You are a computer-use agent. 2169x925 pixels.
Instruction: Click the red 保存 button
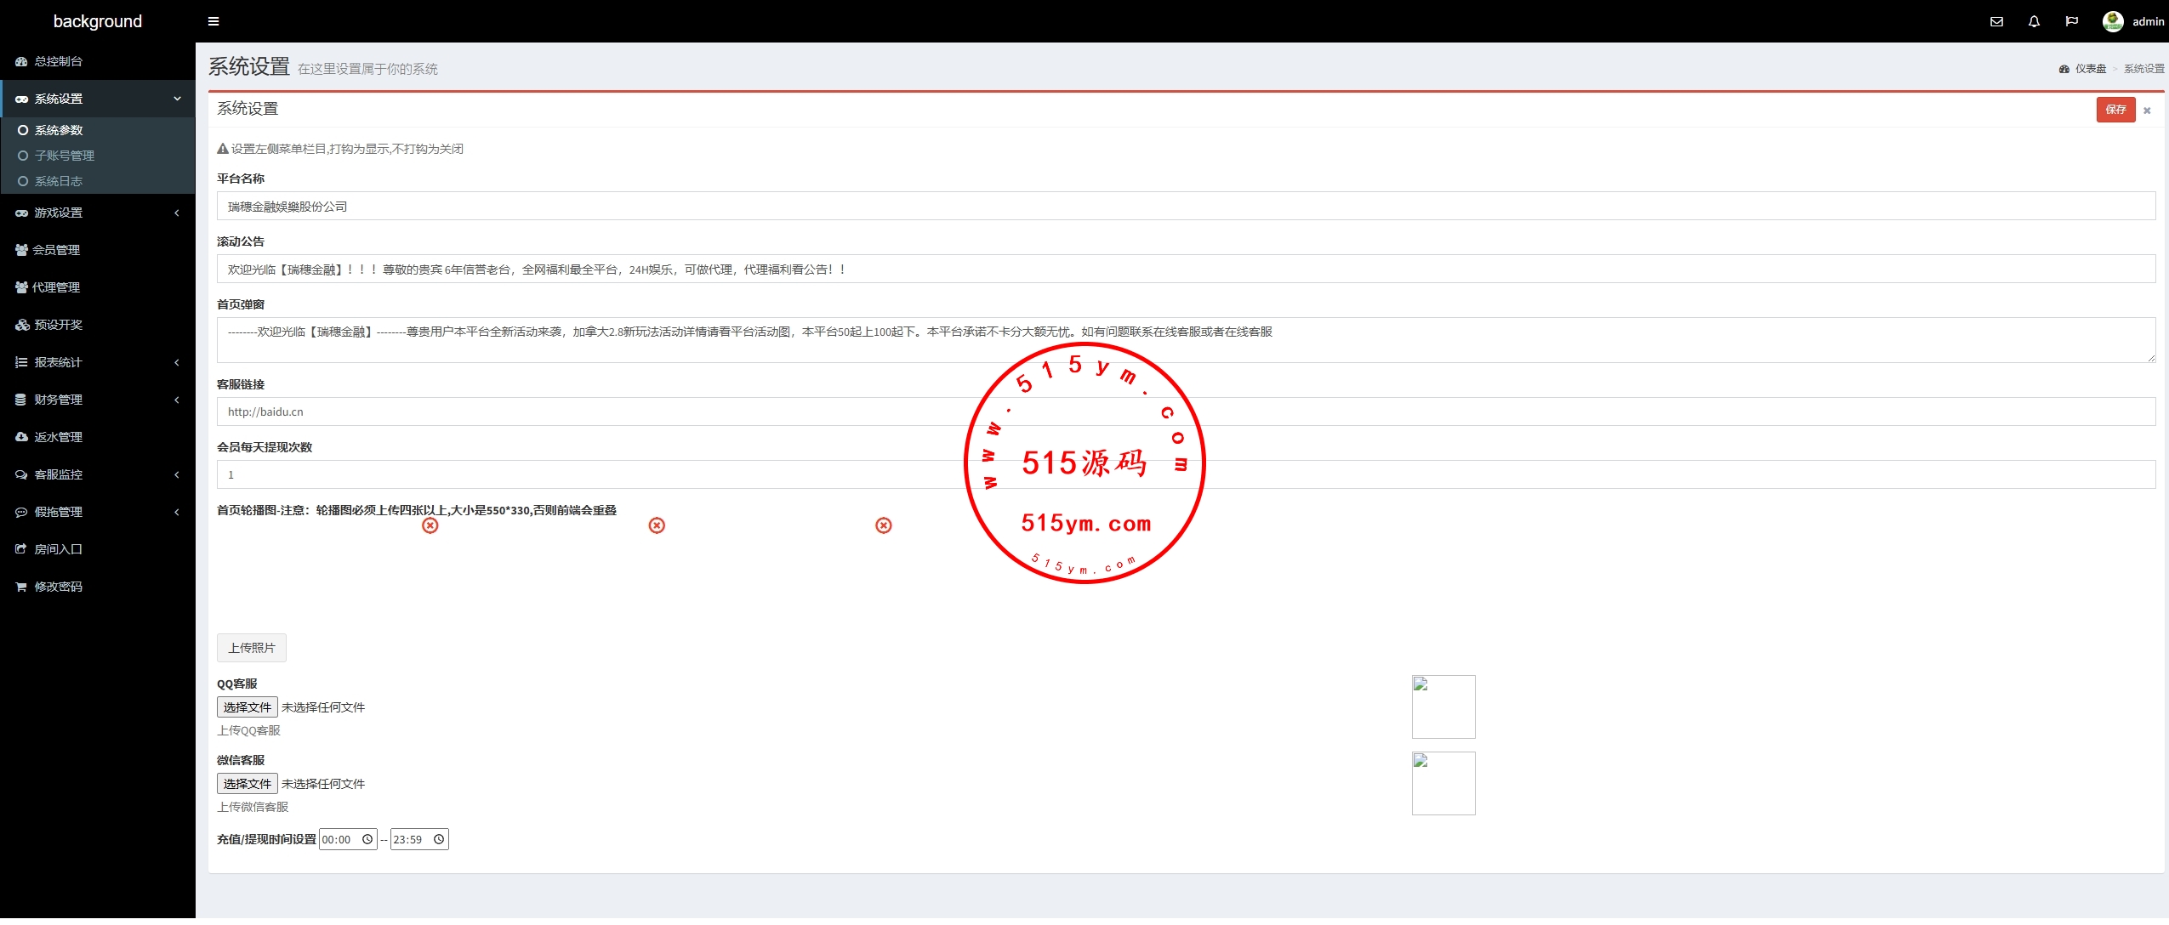point(2115,110)
